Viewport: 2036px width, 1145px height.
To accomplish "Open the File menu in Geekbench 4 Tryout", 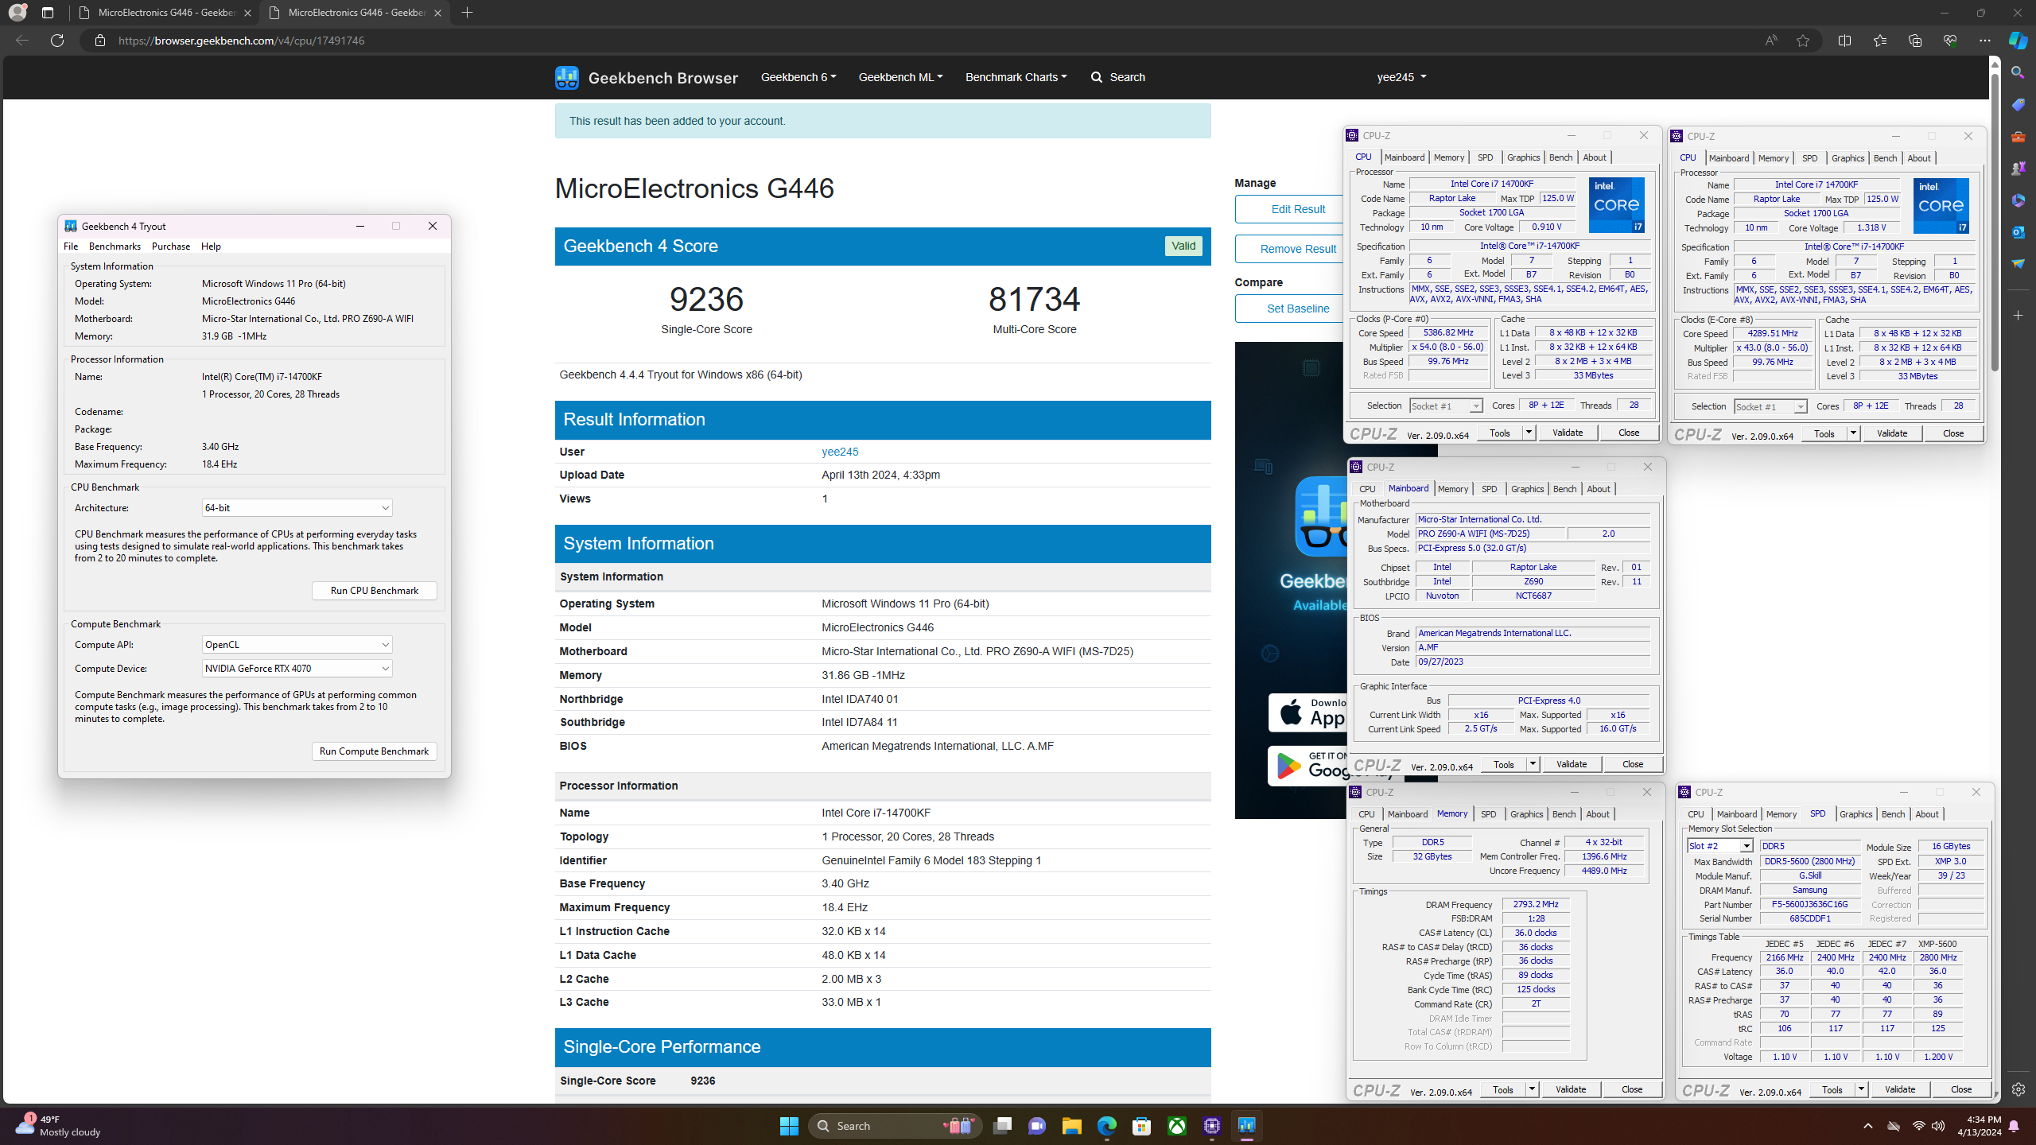I will point(71,246).
